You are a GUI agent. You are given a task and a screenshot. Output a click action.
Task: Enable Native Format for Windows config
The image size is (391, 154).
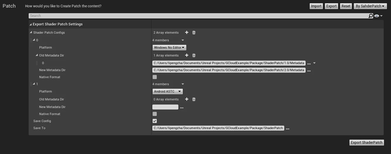[155, 77]
